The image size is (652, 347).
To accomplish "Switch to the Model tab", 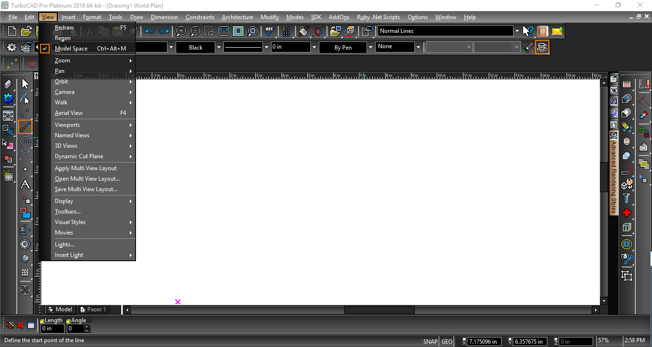I will pos(60,309).
